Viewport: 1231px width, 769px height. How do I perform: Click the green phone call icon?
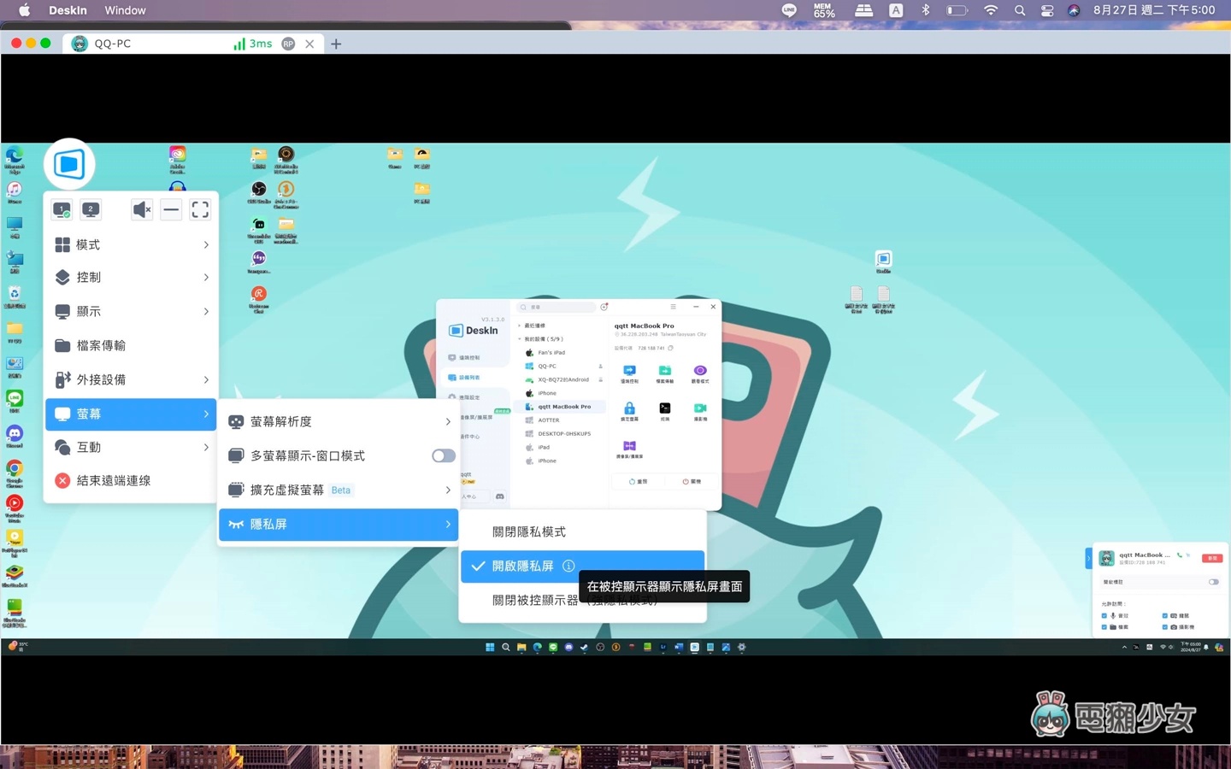coord(1180,555)
